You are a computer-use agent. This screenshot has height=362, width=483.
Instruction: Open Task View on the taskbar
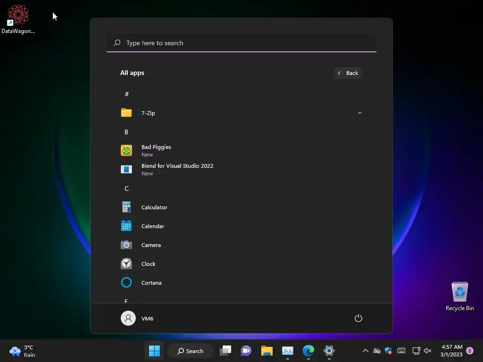pos(225,351)
